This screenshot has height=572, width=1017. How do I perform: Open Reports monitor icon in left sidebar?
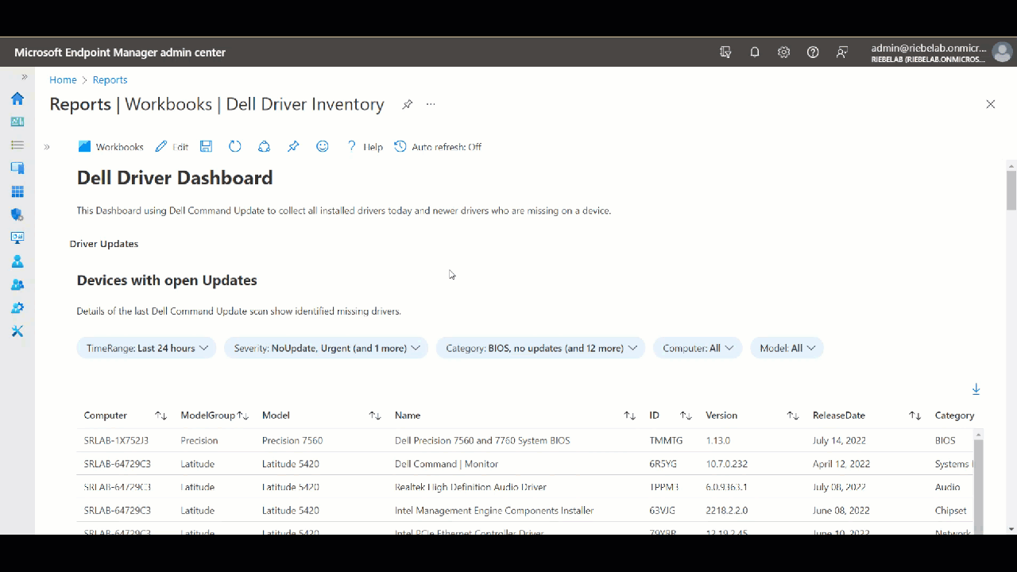17,238
